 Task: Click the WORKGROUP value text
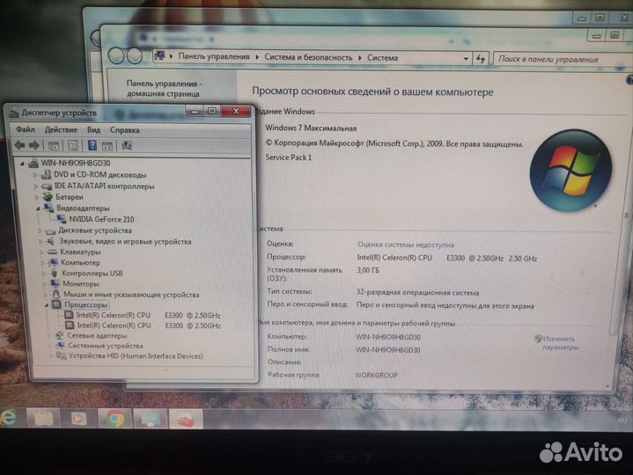tap(376, 376)
